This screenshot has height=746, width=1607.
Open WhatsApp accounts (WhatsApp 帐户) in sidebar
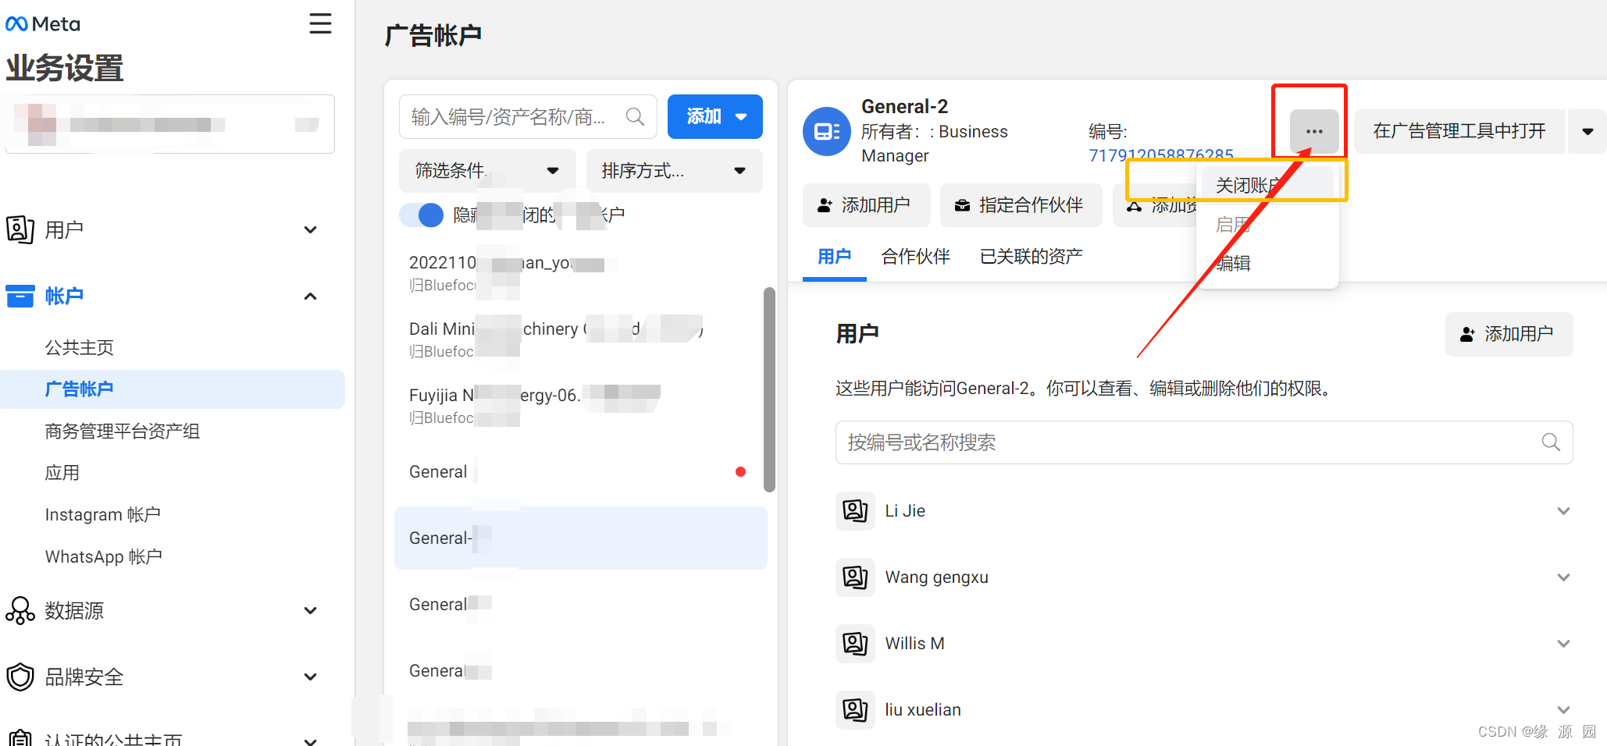(x=103, y=557)
